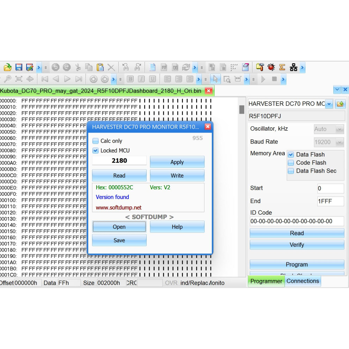The height and width of the screenshot is (349, 349).
Task: Open www.softdump.net link
Action: click(x=119, y=207)
